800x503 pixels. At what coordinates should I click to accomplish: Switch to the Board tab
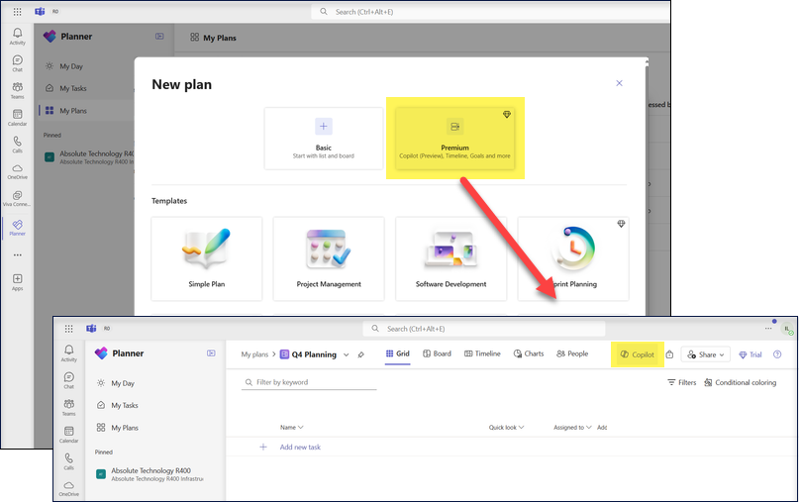pyautogui.click(x=437, y=353)
